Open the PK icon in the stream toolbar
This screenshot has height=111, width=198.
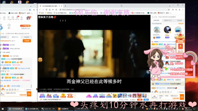click(x=42, y=96)
